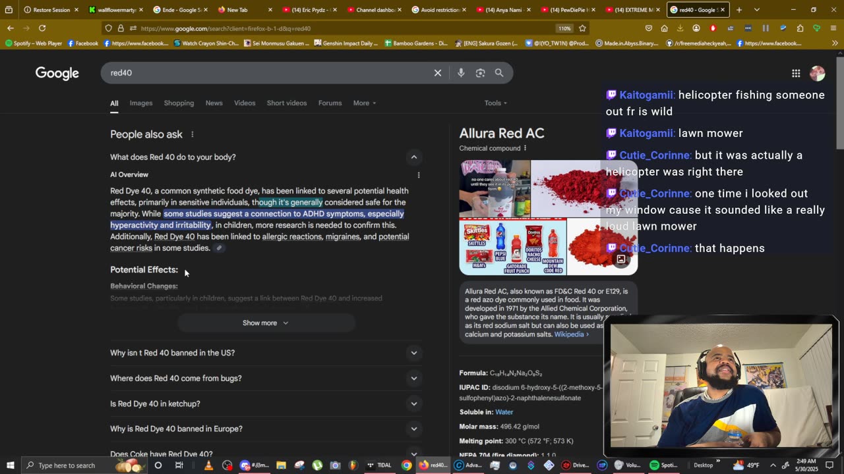
Task: Open the Skittles and snacks thumbnail image
Action: (x=512, y=247)
